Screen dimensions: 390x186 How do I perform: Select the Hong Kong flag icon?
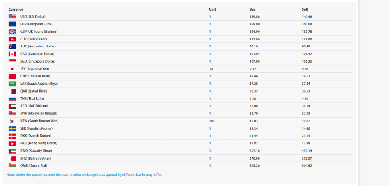pyautogui.click(x=12, y=143)
